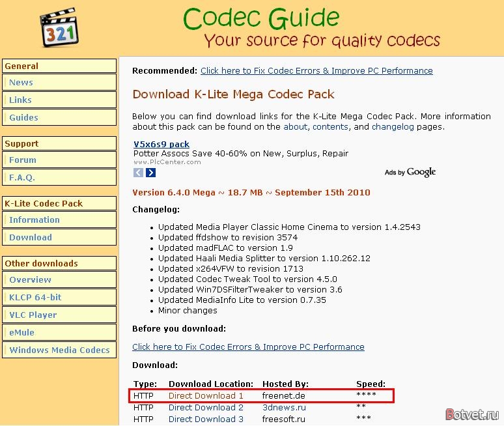
Task: Open Windows Media Codecs link
Action: (x=59, y=350)
